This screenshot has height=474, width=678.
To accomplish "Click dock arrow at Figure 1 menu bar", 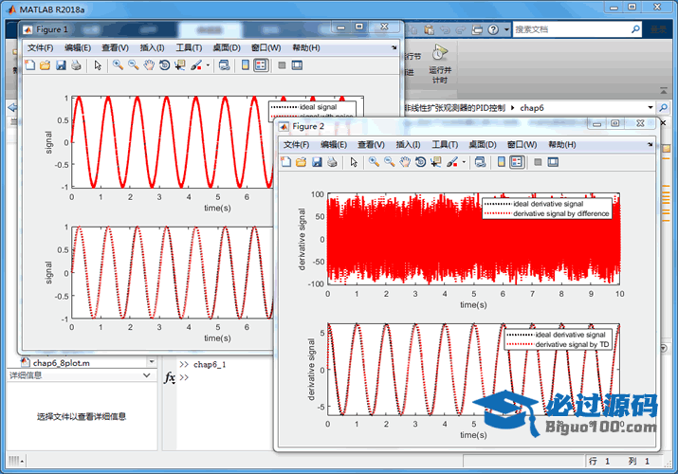I will click(394, 47).
